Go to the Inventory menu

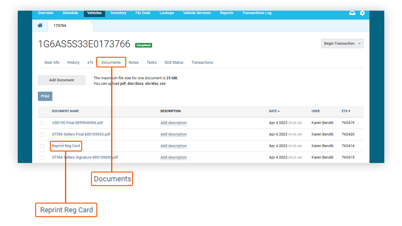pyautogui.click(x=118, y=13)
